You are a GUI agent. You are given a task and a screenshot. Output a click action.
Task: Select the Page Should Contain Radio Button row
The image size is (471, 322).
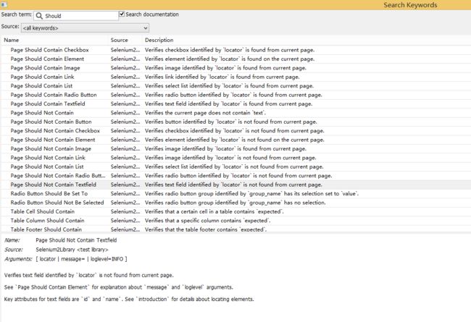point(54,95)
